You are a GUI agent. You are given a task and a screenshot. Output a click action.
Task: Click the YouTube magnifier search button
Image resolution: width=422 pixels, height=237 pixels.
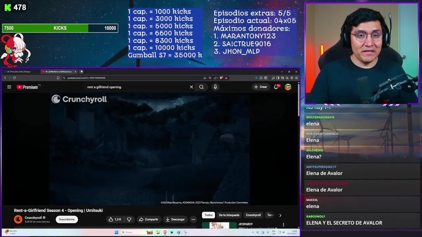point(201,87)
